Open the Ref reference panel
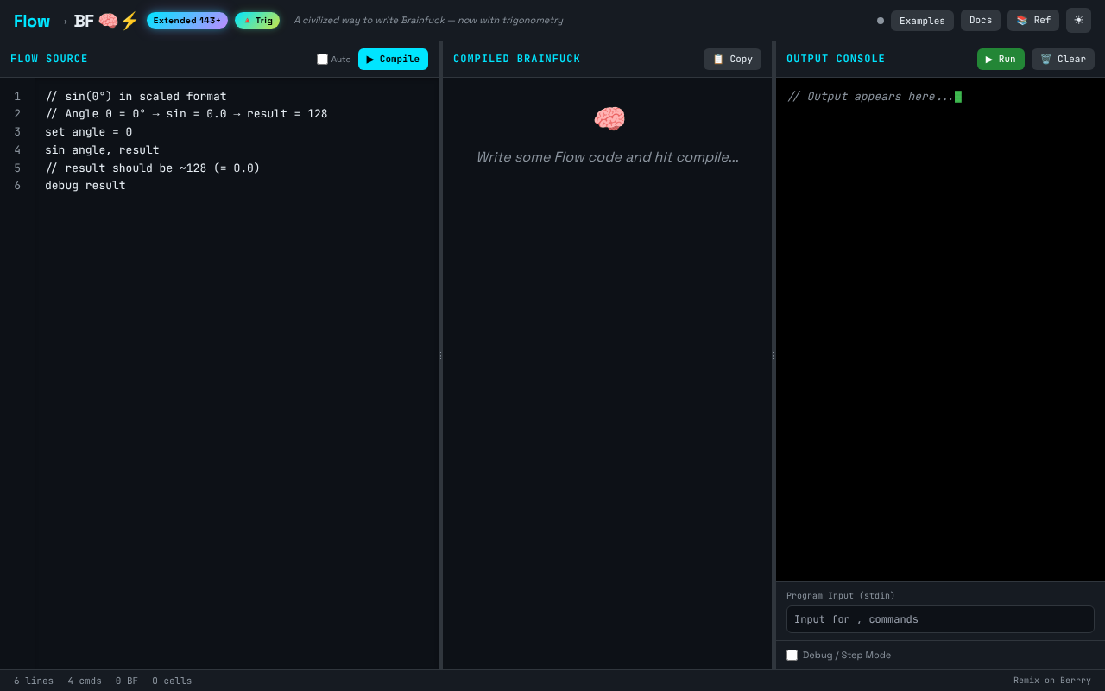Screen dimensions: 1105x691 pos(1033,21)
